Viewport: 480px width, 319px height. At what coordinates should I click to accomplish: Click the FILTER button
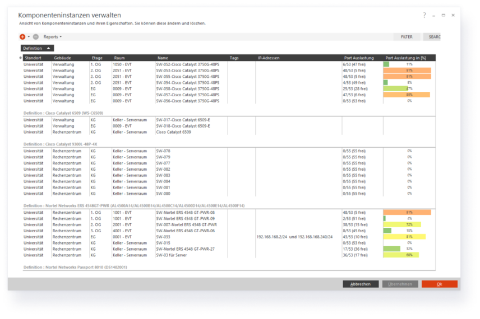tap(407, 37)
